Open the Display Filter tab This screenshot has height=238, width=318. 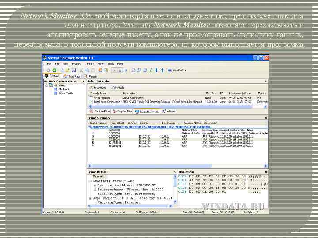(x=122, y=111)
